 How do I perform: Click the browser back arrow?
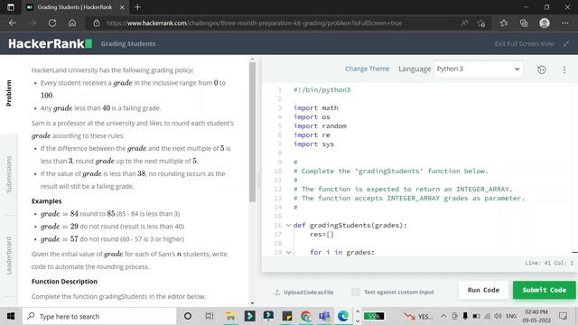click(x=13, y=23)
